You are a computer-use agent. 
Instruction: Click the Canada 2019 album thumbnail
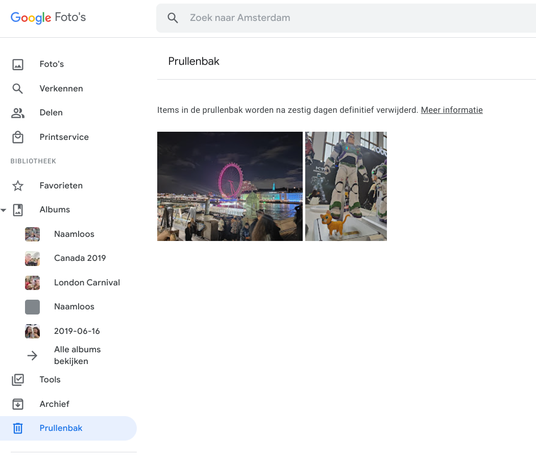33,258
